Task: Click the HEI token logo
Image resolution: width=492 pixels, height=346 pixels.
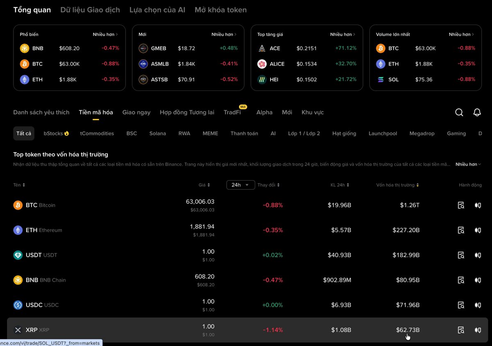Action: 262,79
